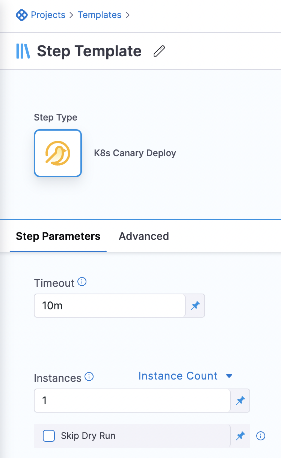Click the Step Template title text

click(x=89, y=51)
